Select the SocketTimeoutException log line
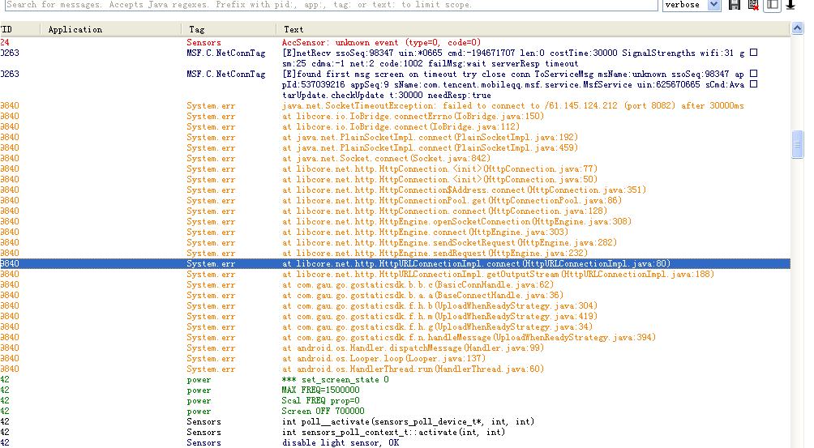This screenshot has width=814, height=448. (x=395, y=106)
